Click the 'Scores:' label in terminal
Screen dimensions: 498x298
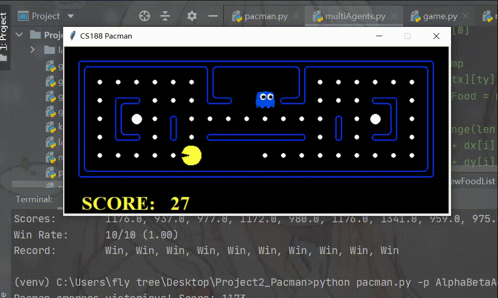[x=35, y=219]
